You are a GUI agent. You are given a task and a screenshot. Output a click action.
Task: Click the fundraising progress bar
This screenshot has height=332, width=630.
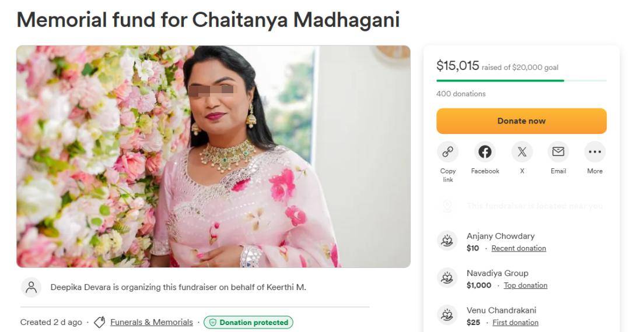(521, 80)
